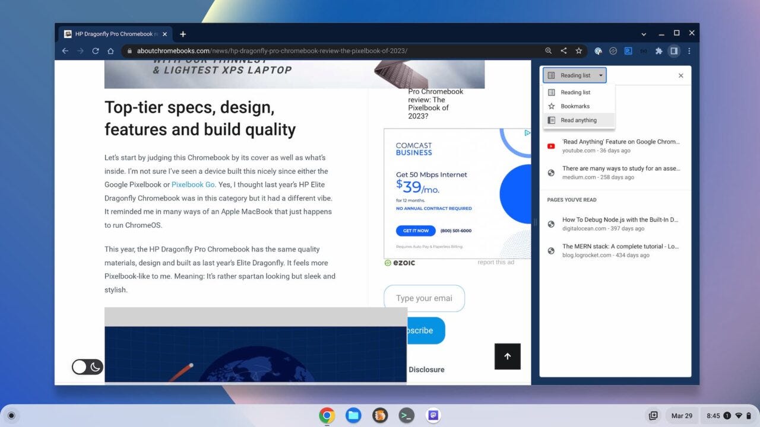
Task: Open the quick settings at 8:45
Action: pyautogui.click(x=729, y=416)
